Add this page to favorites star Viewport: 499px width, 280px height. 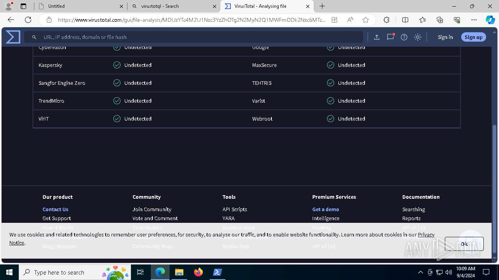[x=365, y=20]
